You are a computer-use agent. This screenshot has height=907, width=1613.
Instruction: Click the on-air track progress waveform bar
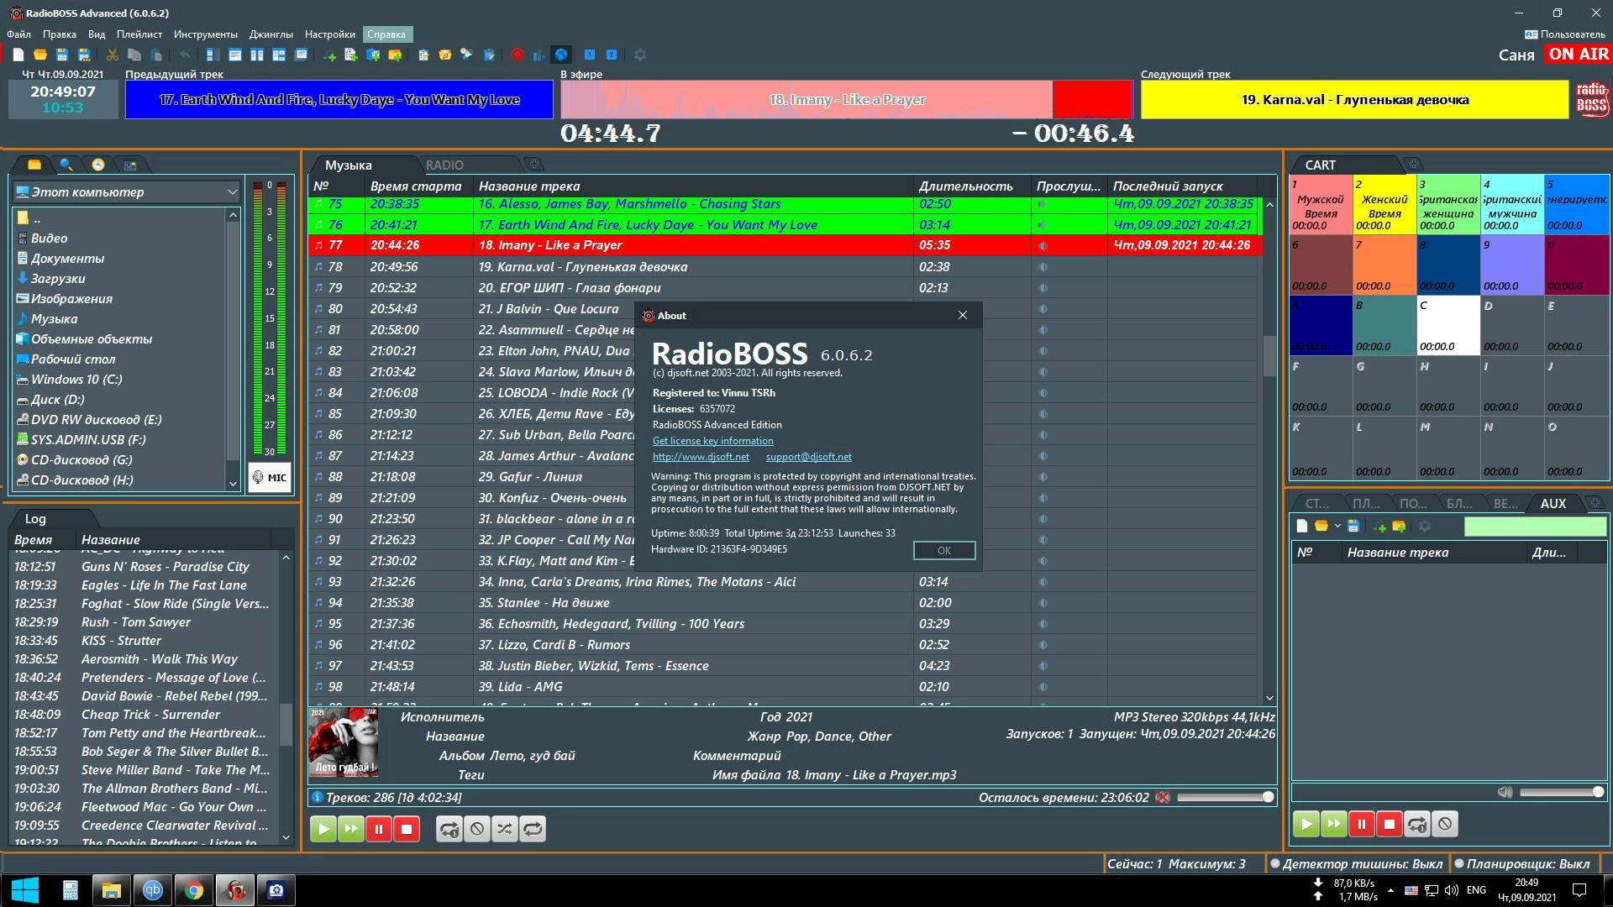847,100
